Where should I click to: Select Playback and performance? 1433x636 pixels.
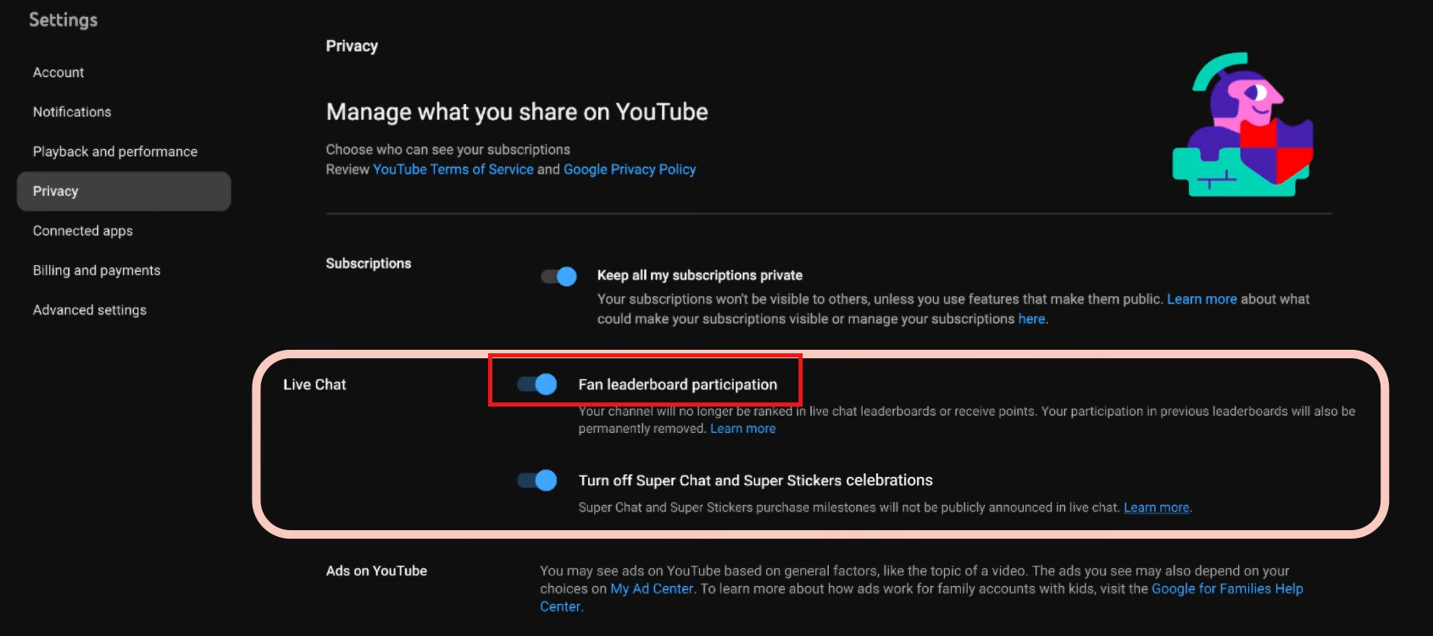click(114, 151)
